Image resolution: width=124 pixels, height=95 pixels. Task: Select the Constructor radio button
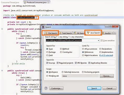pos(61,52)
